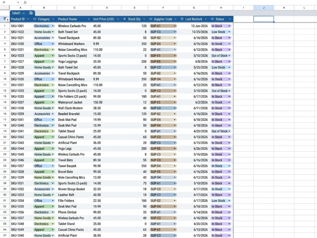
Task: Click the Taawl Baspek product cell
Action: click(x=74, y=166)
